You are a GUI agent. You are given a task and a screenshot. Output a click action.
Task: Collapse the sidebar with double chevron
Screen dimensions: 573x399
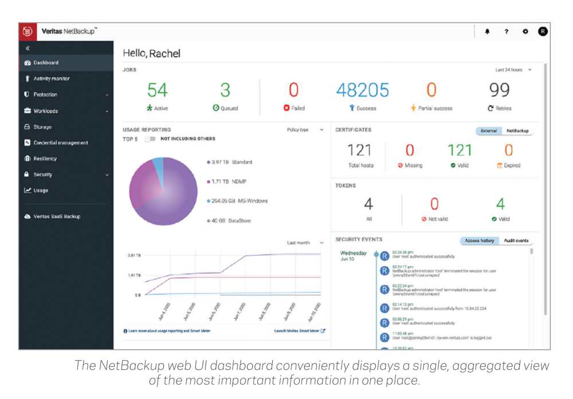tap(28, 48)
